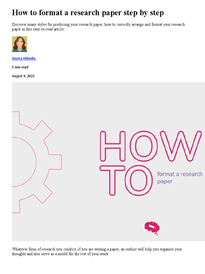
Task: Click the outlined letter T in TO
Action: pyautogui.click(x=112, y=180)
